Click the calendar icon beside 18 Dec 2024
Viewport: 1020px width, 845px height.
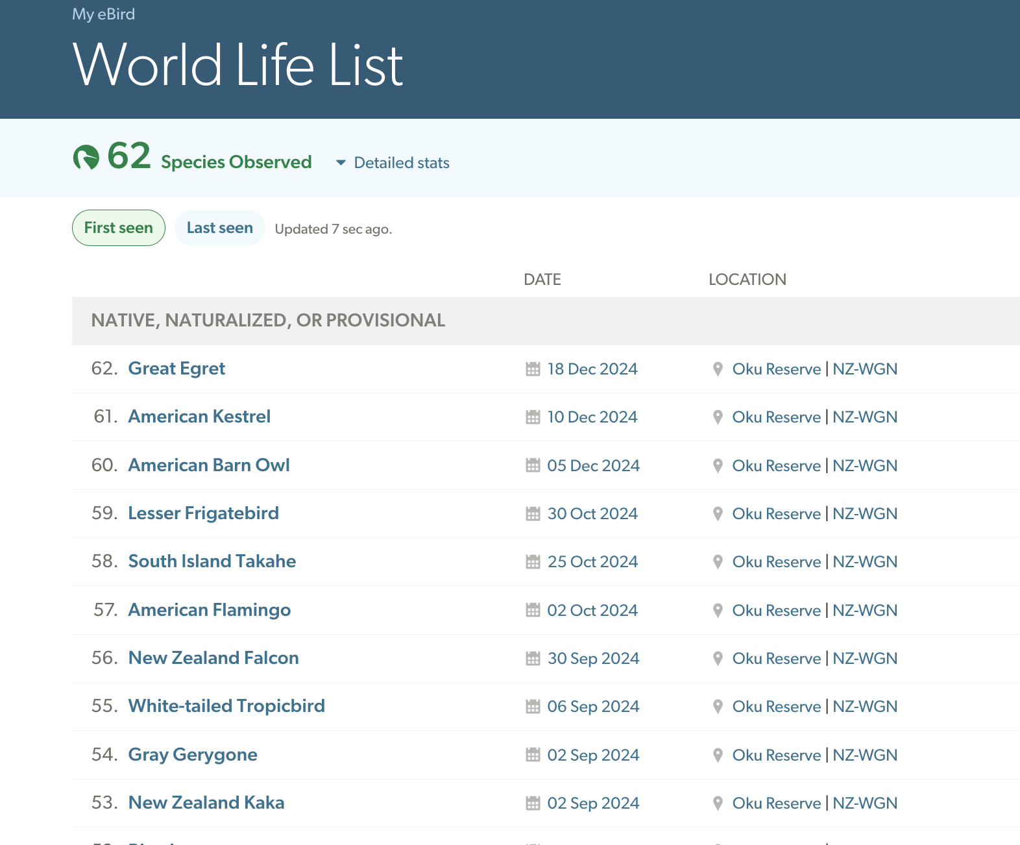coord(533,369)
